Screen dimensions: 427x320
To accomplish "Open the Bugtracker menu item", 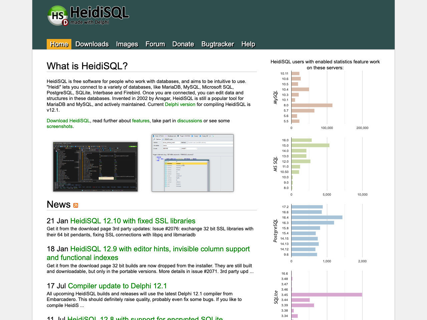I will pos(218,44).
